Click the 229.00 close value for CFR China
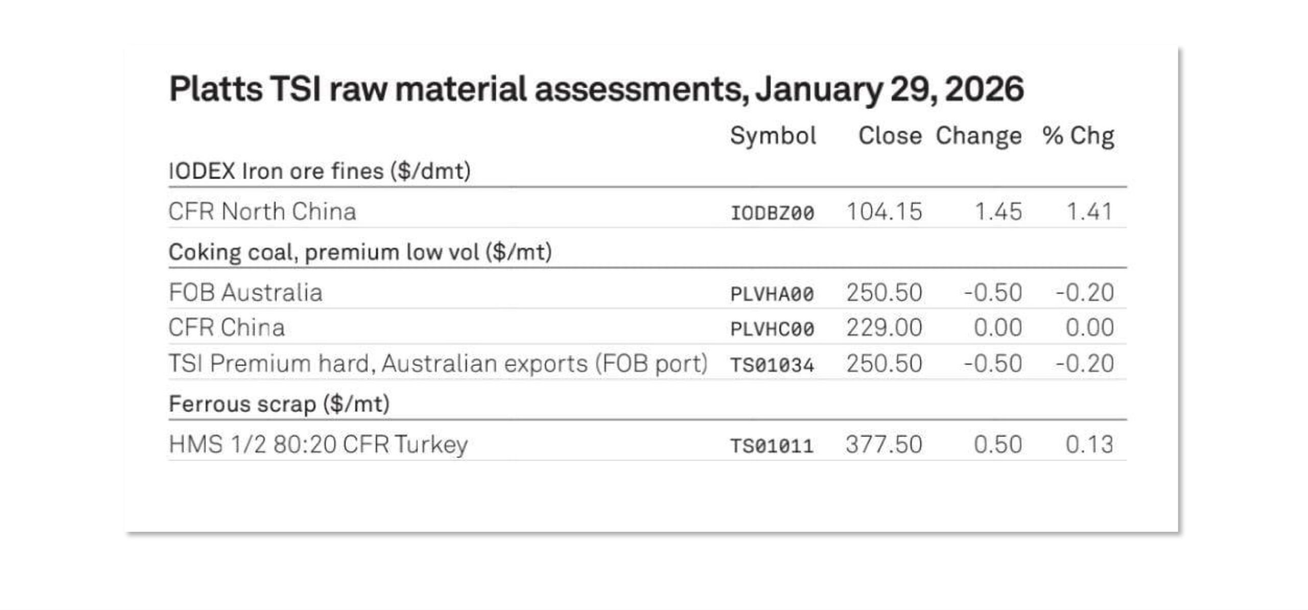 [x=884, y=327]
